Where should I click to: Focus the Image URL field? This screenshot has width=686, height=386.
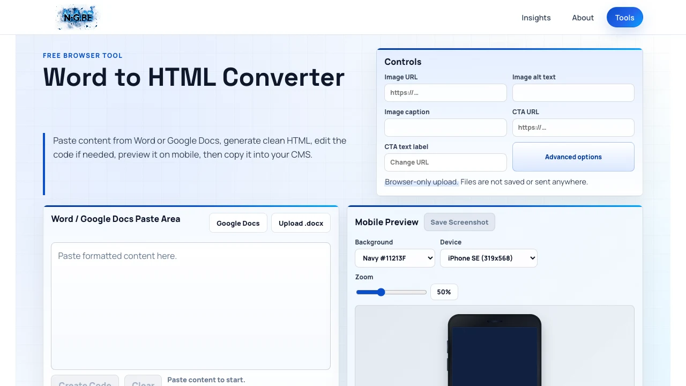445,93
